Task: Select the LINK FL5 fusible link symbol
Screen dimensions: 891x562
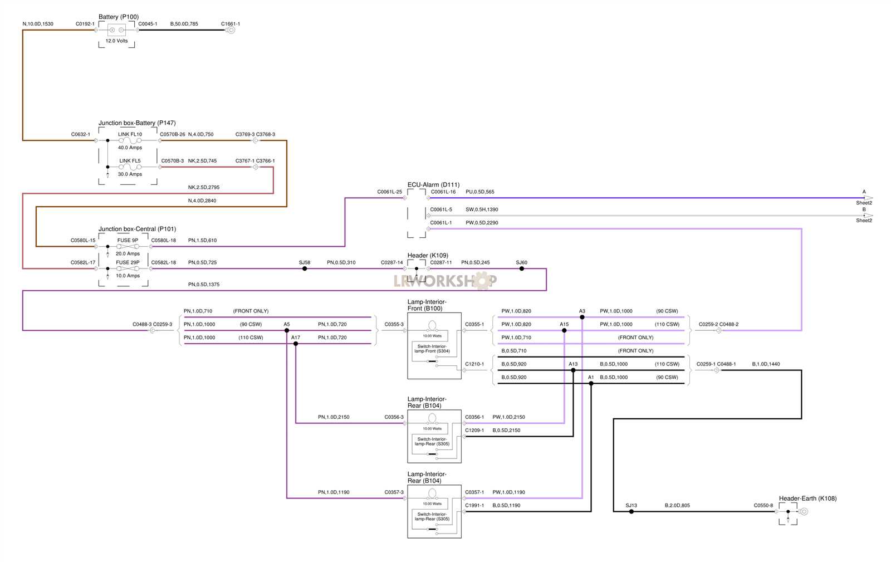Action: tap(130, 167)
